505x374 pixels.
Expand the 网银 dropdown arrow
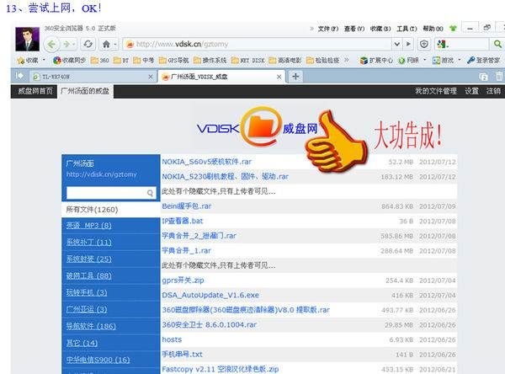pos(424,60)
